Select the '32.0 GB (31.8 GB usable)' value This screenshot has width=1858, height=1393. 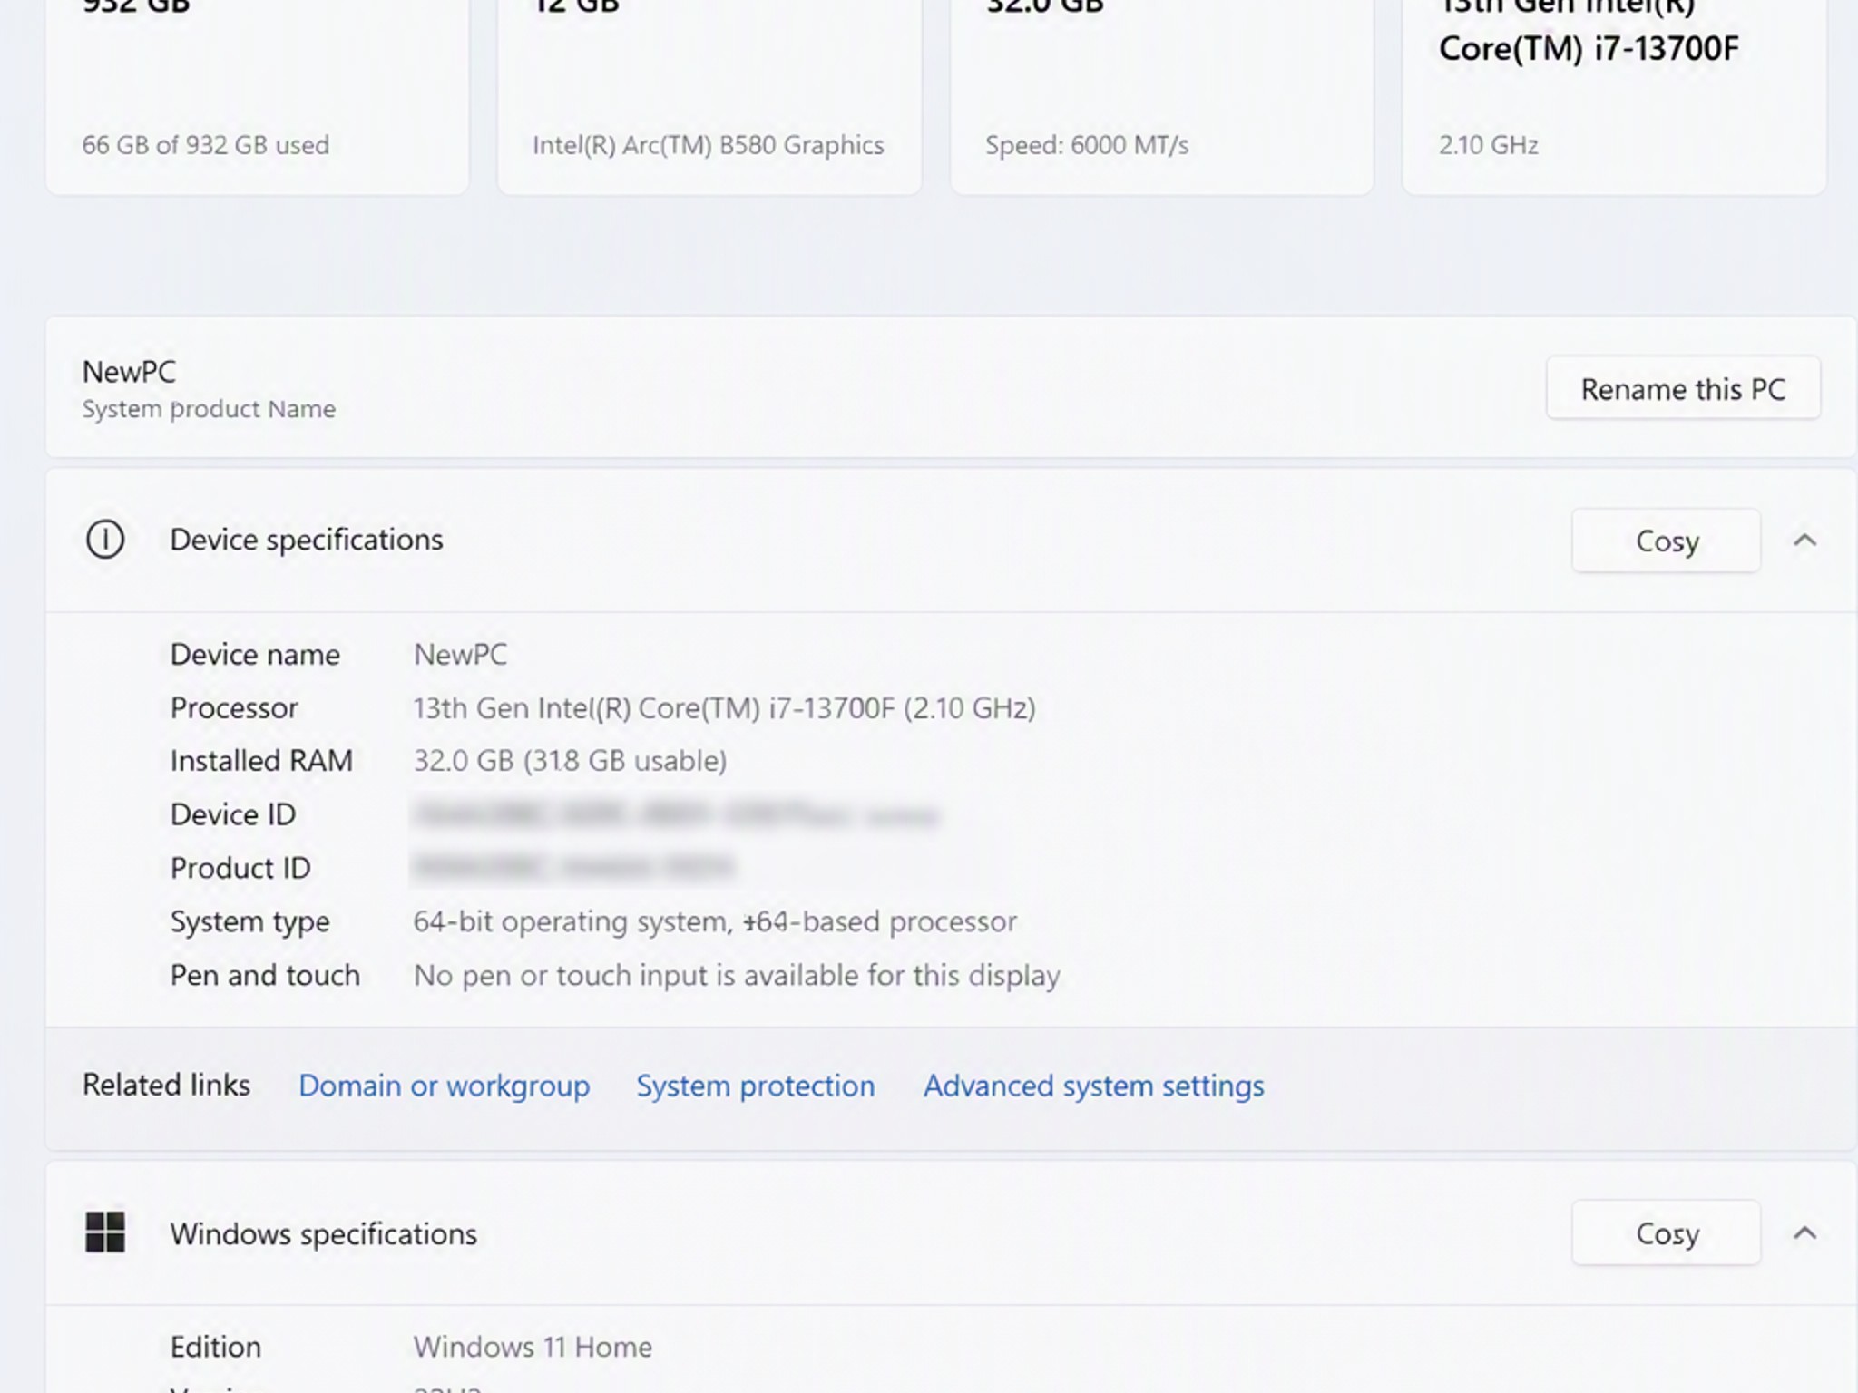pos(570,761)
